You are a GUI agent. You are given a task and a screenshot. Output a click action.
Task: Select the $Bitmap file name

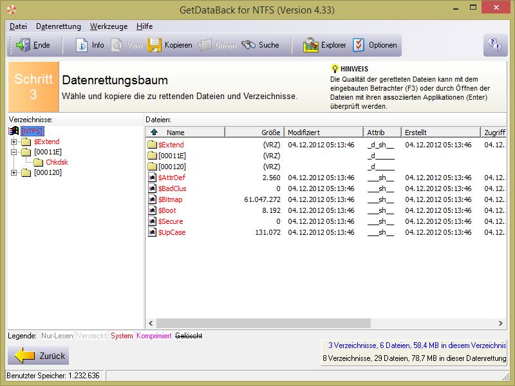coord(170,199)
